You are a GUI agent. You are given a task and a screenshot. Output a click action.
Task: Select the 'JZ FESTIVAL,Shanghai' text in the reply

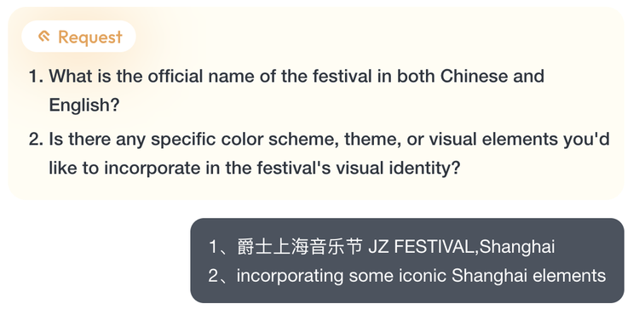(461, 247)
